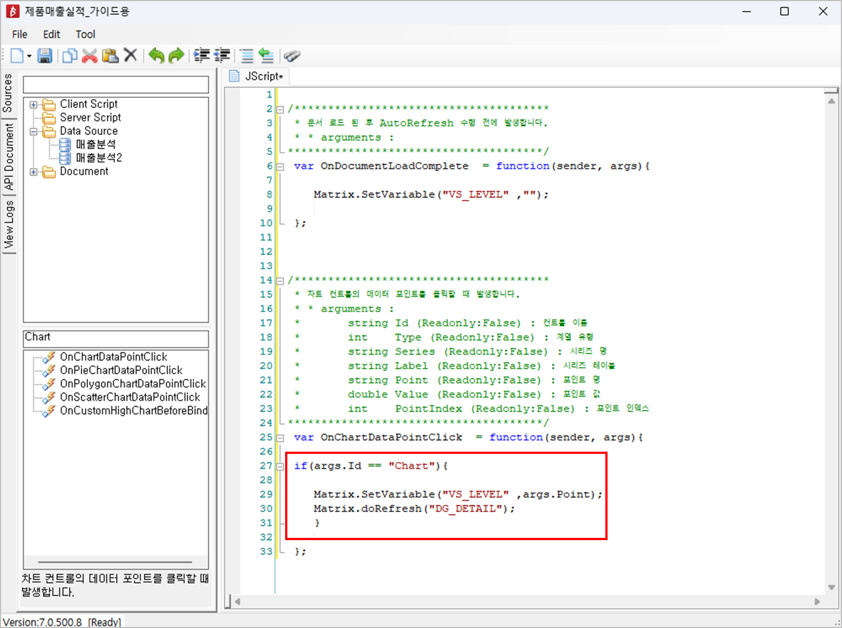Screen dimensions: 842x628
Task: Open the File menu
Action: point(19,34)
